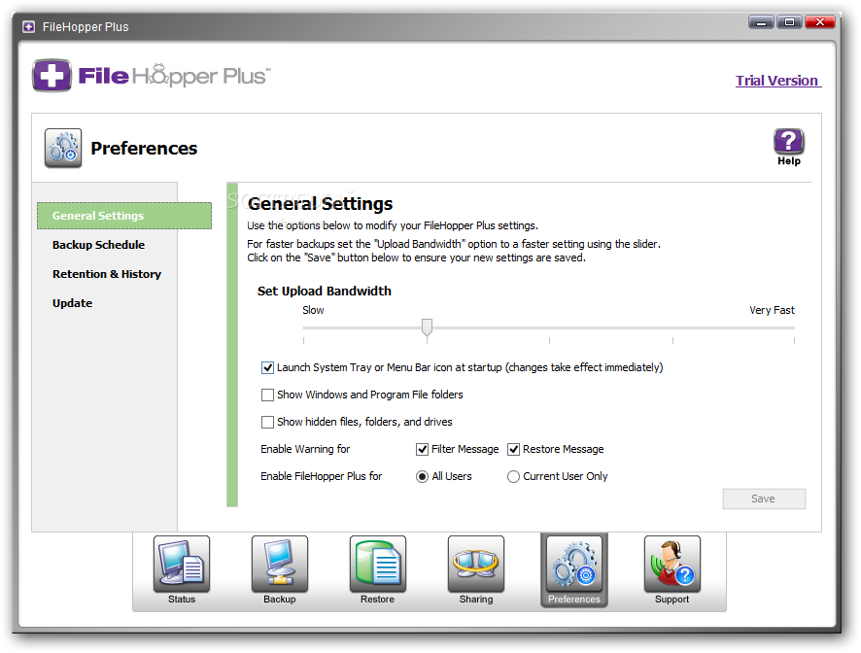Click the Preferences header gear icon

point(63,148)
